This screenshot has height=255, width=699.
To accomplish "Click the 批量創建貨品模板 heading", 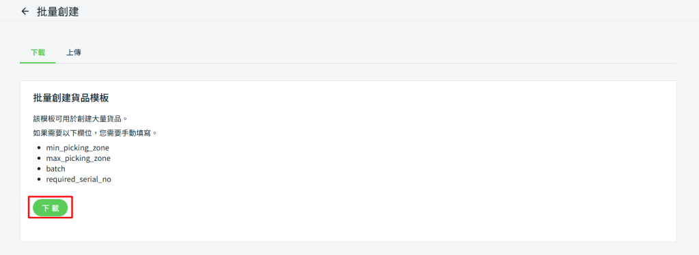I will (x=71, y=98).
